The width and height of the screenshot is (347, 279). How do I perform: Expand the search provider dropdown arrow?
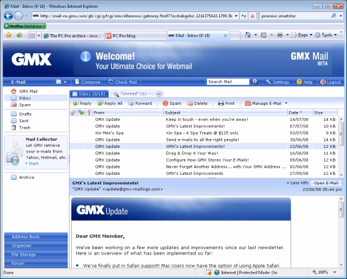(341, 16)
